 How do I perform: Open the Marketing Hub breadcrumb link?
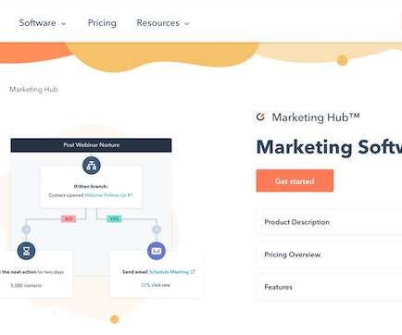click(33, 89)
